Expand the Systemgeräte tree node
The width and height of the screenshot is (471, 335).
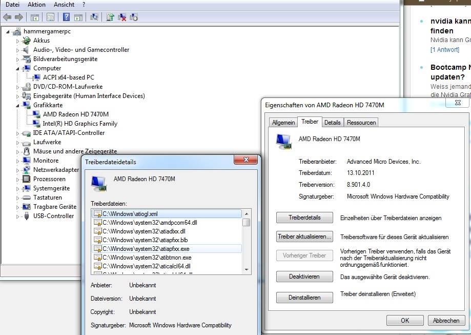tap(17, 189)
